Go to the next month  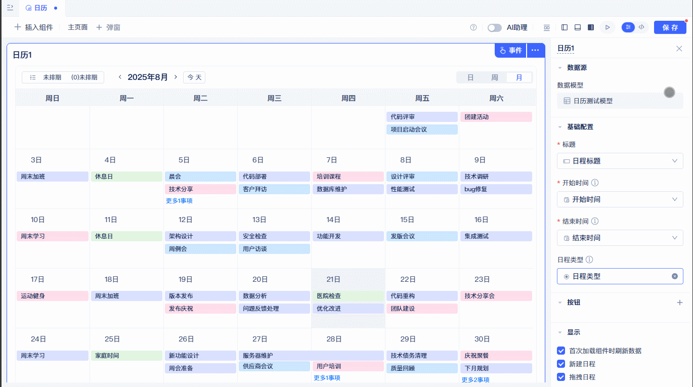click(176, 77)
